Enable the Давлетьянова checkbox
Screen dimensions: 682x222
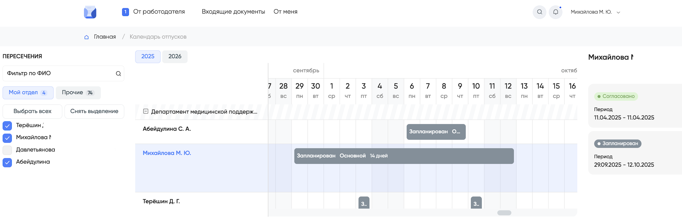pos(7,150)
